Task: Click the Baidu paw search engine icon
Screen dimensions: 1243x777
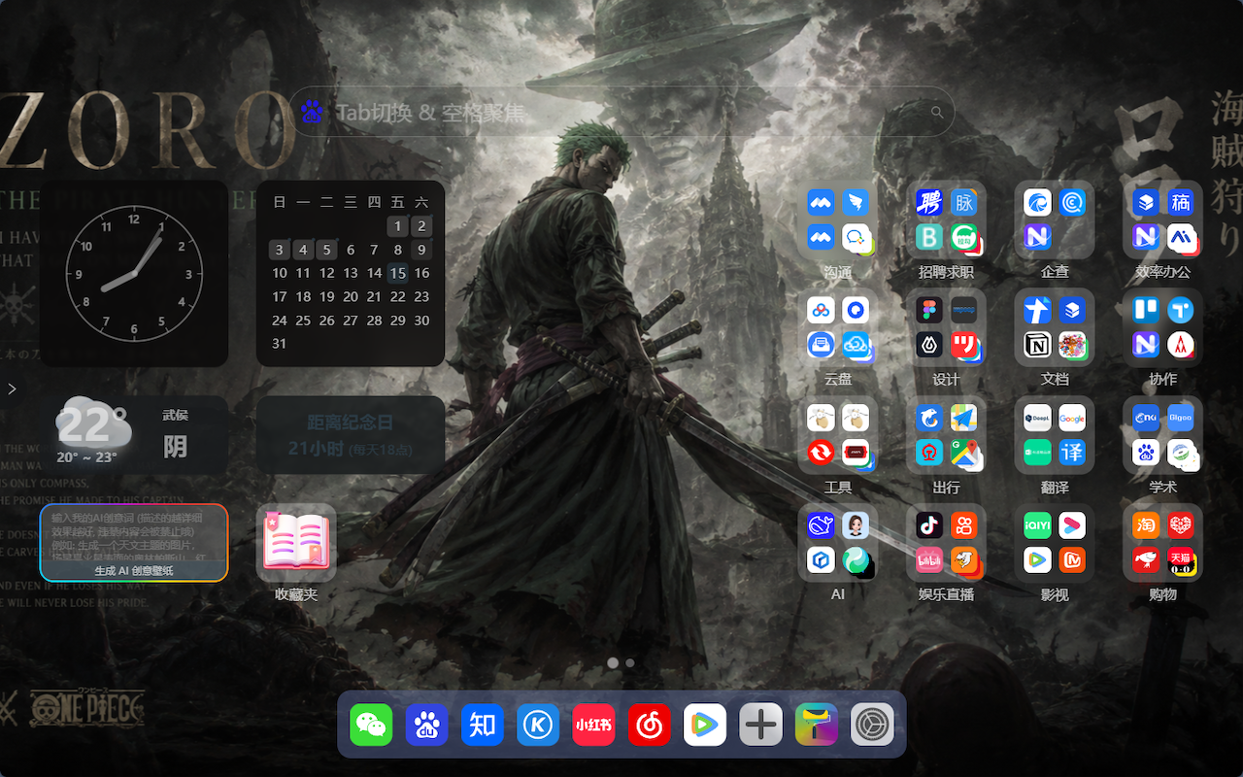Action: 312,113
